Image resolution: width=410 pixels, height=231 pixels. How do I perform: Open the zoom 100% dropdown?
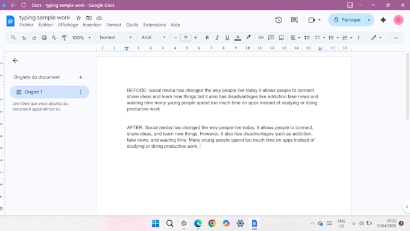click(x=81, y=37)
